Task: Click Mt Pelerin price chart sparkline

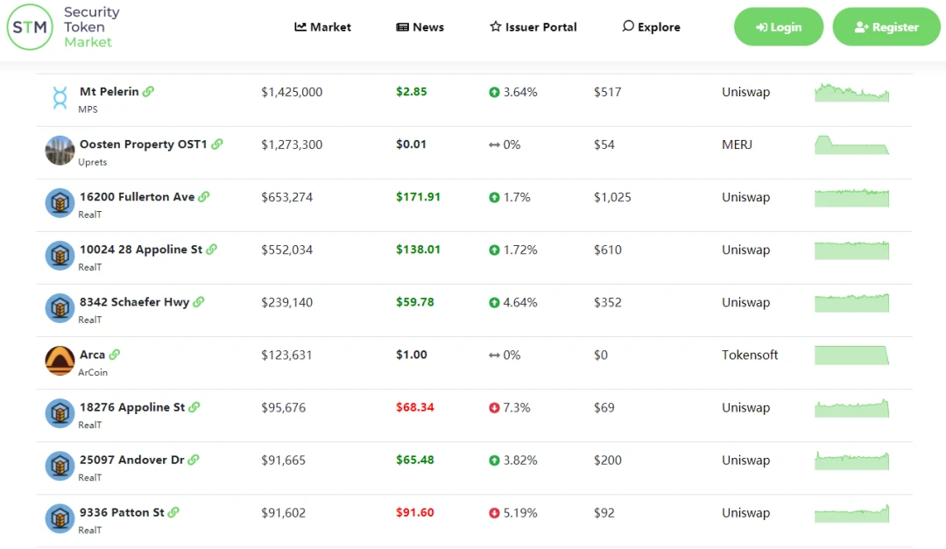Action: pyautogui.click(x=851, y=92)
